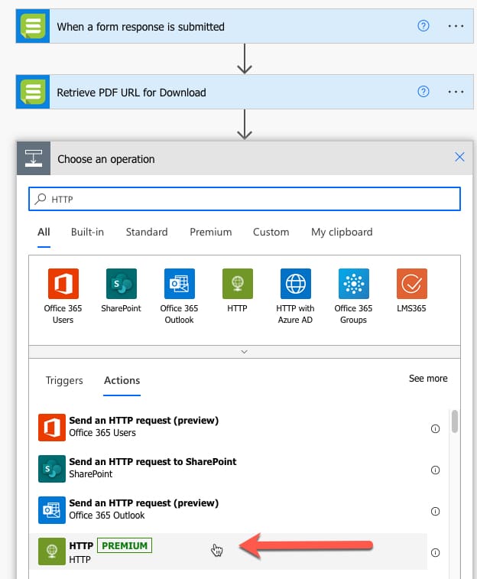Screen dimensions: 477x579
Task: Click the See more link
Action: pyautogui.click(x=428, y=378)
